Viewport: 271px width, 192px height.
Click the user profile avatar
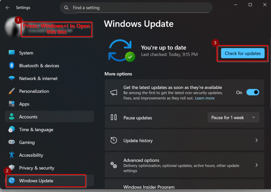pyautogui.click(x=13, y=27)
